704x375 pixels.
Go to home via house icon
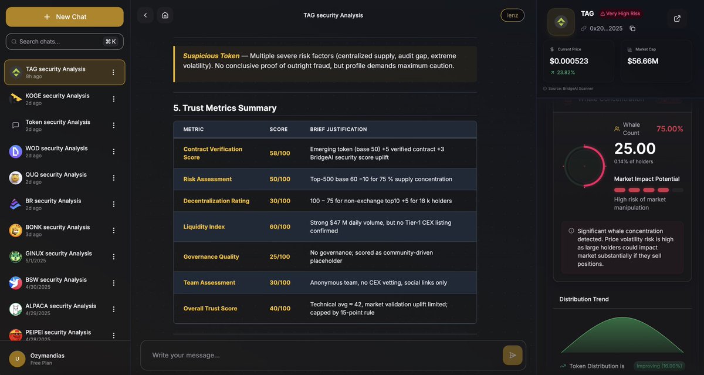point(165,15)
